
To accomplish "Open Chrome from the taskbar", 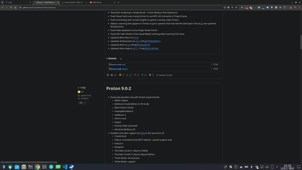I will coord(37,167).
